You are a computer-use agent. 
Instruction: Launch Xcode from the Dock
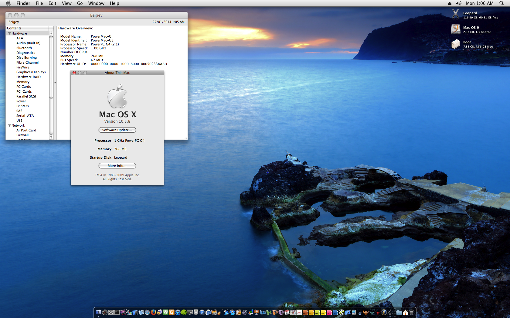click(348, 312)
